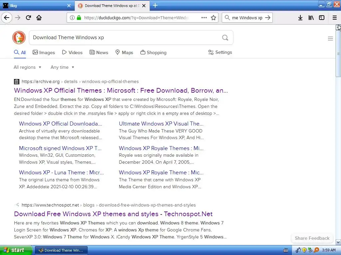Open Windows XP - Luna Theme sublink

pos(61,172)
